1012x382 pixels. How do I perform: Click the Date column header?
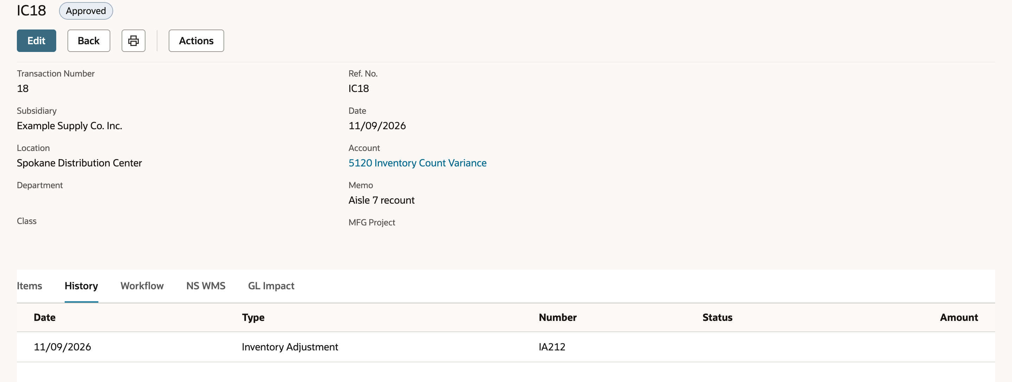(x=44, y=317)
